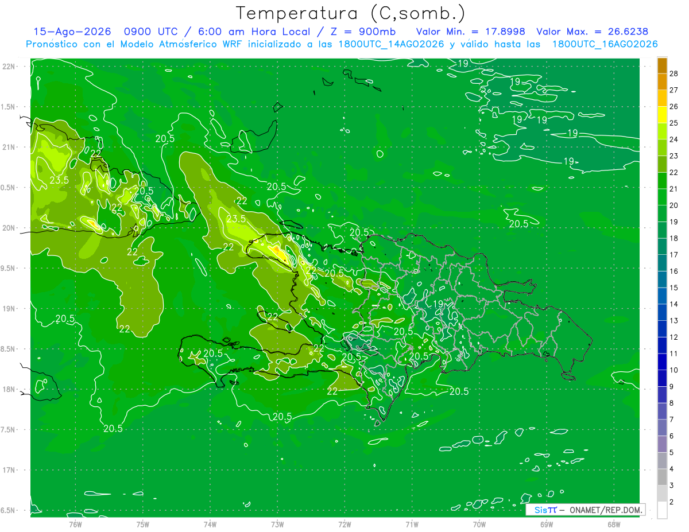Click the "Sis" logo text in credit box

540,510
